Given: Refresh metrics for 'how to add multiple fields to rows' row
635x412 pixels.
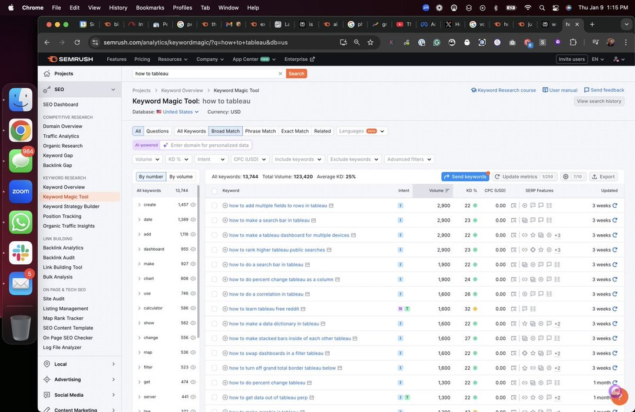Looking at the screenshot, I should 615,205.
